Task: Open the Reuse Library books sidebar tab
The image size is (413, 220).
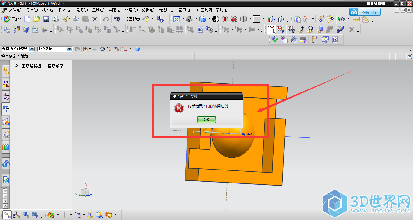Action: click(6, 147)
